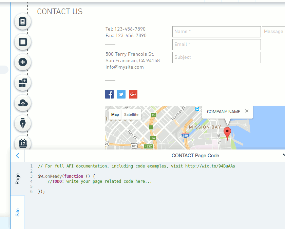This screenshot has height=229, width=285.
Task: Open the Wix App Market icon
Action: click(x=22, y=83)
